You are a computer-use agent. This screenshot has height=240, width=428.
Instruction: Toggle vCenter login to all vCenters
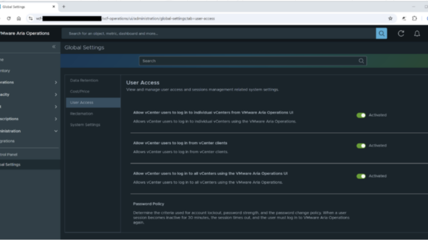(x=361, y=176)
